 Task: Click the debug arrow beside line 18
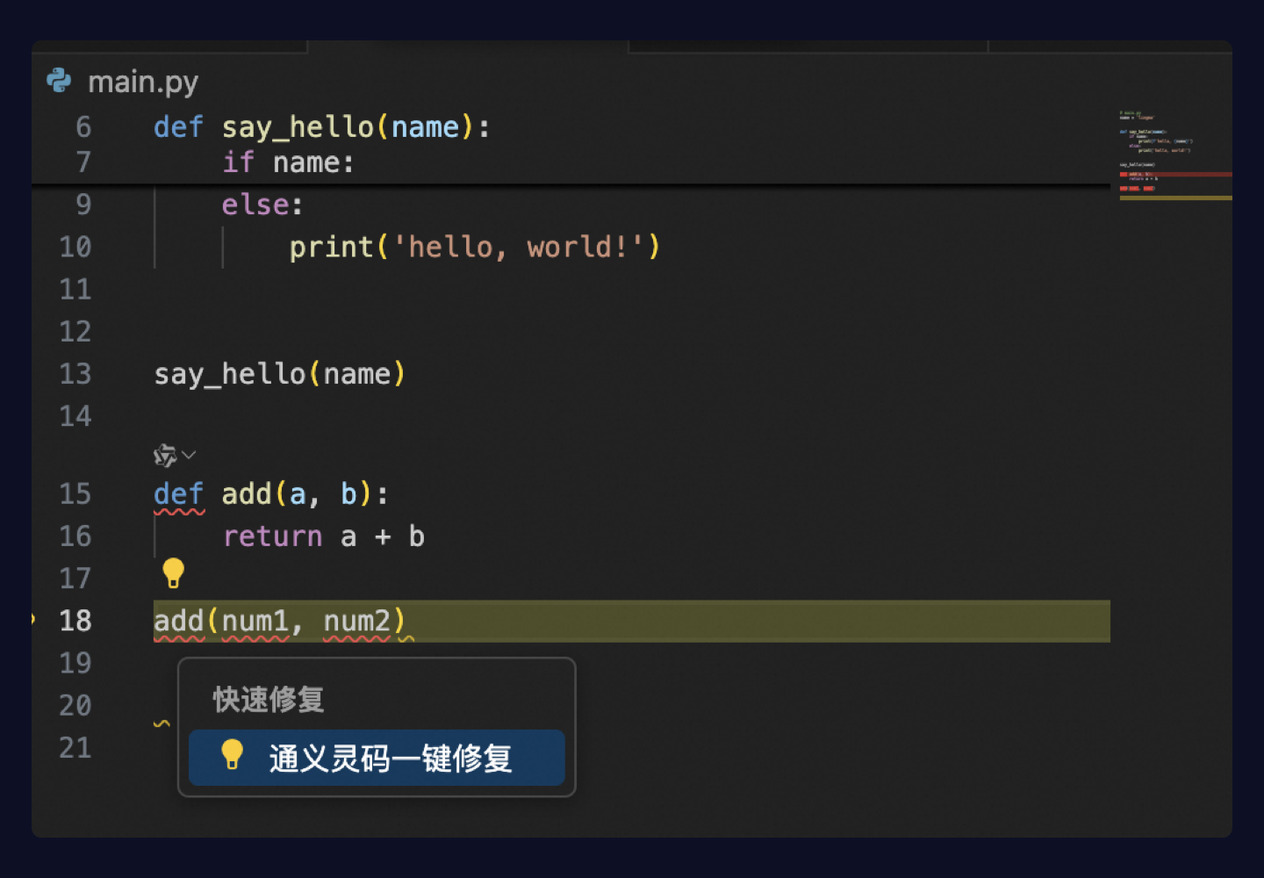click(33, 619)
